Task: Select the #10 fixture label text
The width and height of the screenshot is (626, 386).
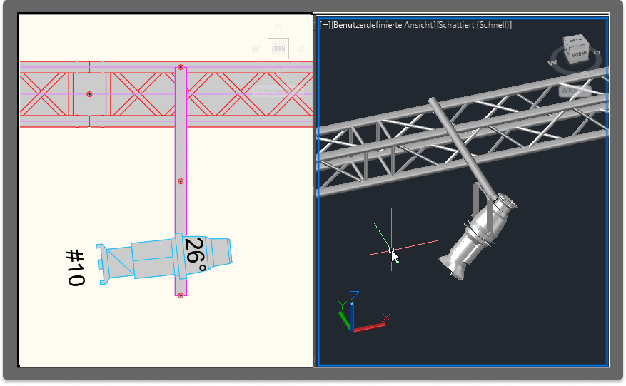Action: pyautogui.click(x=75, y=268)
